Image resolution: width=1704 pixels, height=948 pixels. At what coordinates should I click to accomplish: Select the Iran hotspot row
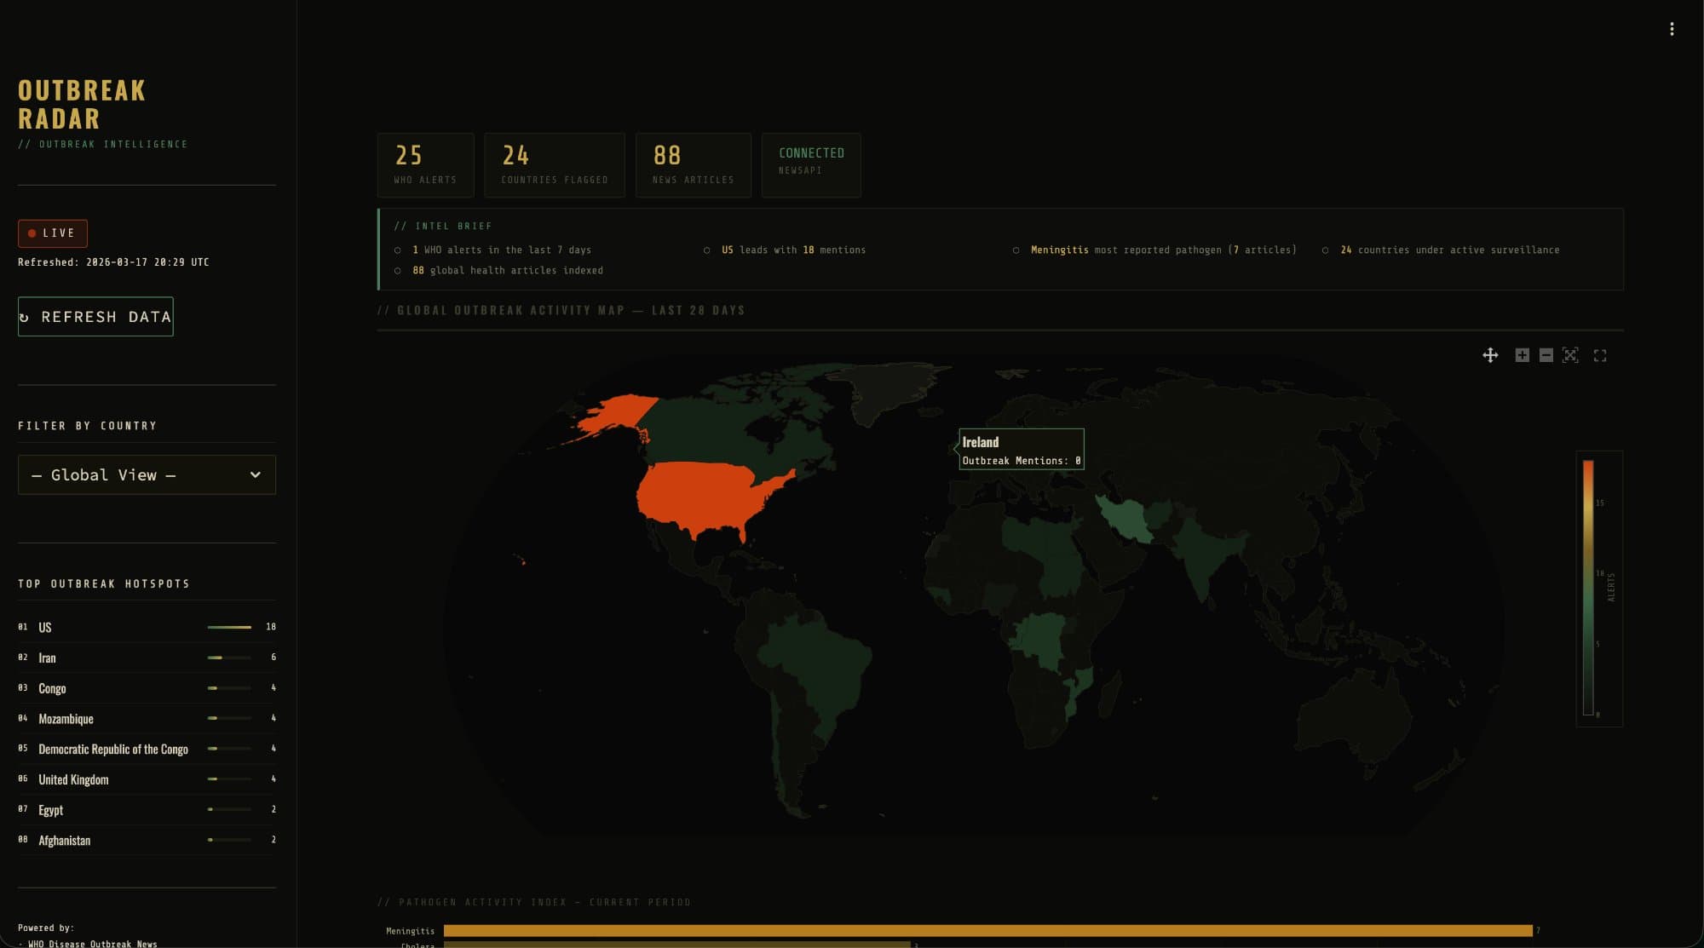147,658
